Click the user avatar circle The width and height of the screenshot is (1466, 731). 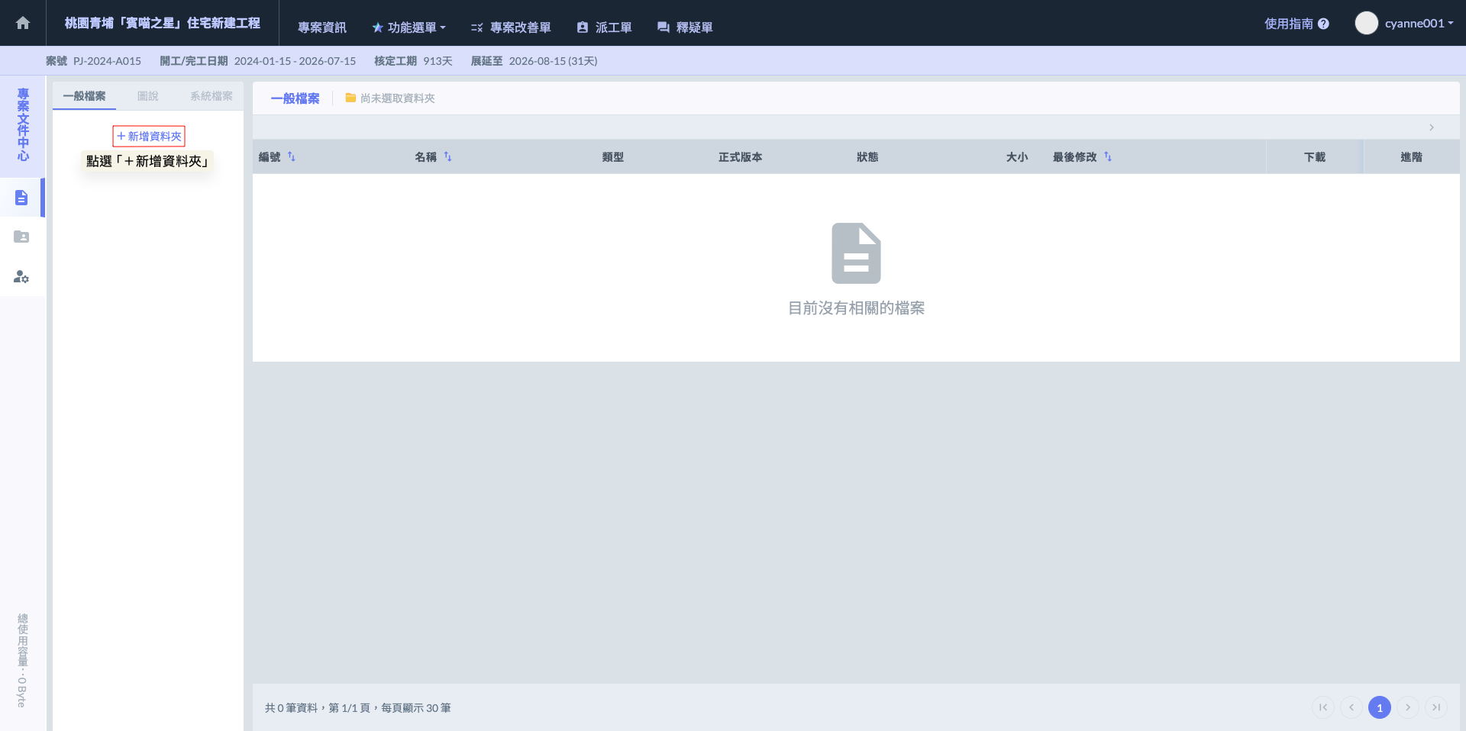(1366, 23)
